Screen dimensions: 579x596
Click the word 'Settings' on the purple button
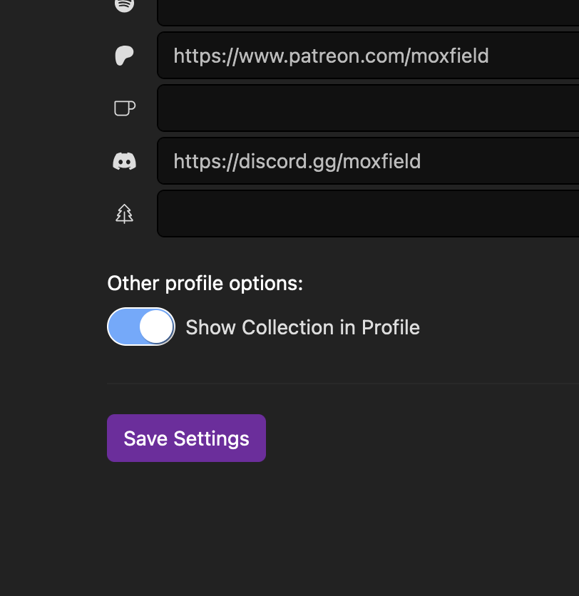(x=211, y=439)
